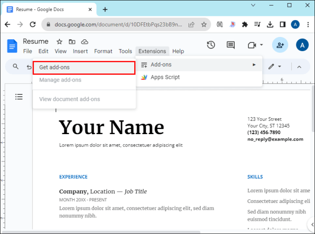Open the tab search dropdown chevron
This screenshot has height=234, width=315.
(253, 5)
